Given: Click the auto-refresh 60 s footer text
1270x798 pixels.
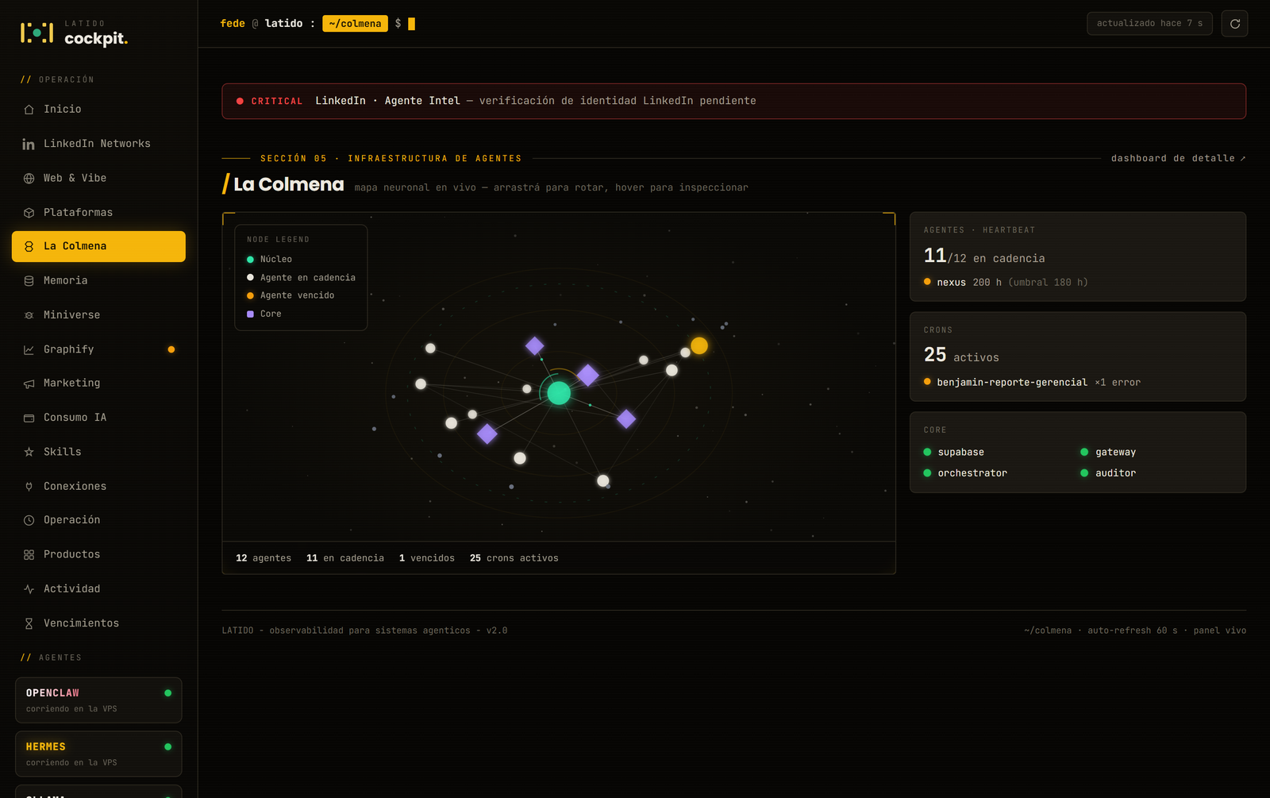Looking at the screenshot, I should click(x=1133, y=630).
